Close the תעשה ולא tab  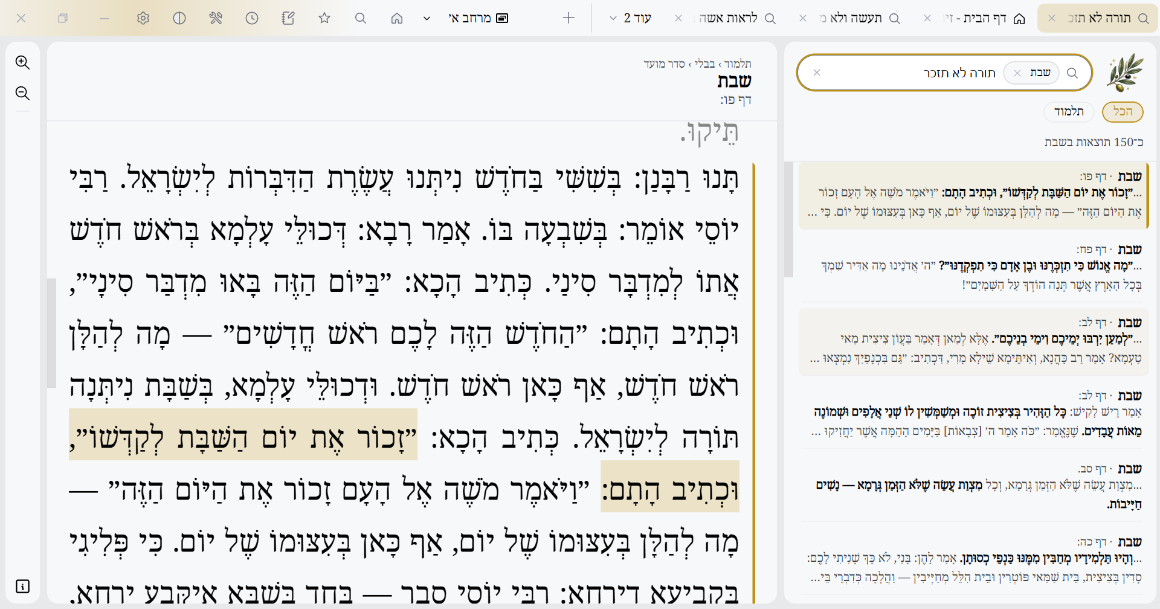[x=803, y=18]
